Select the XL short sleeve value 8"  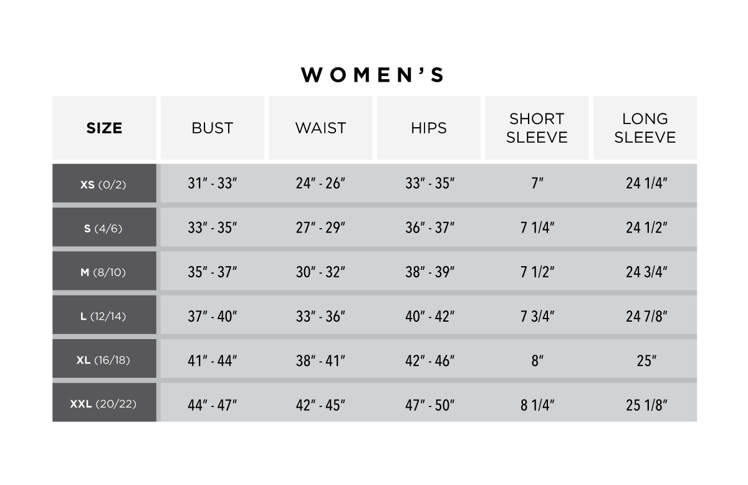pyautogui.click(x=537, y=360)
